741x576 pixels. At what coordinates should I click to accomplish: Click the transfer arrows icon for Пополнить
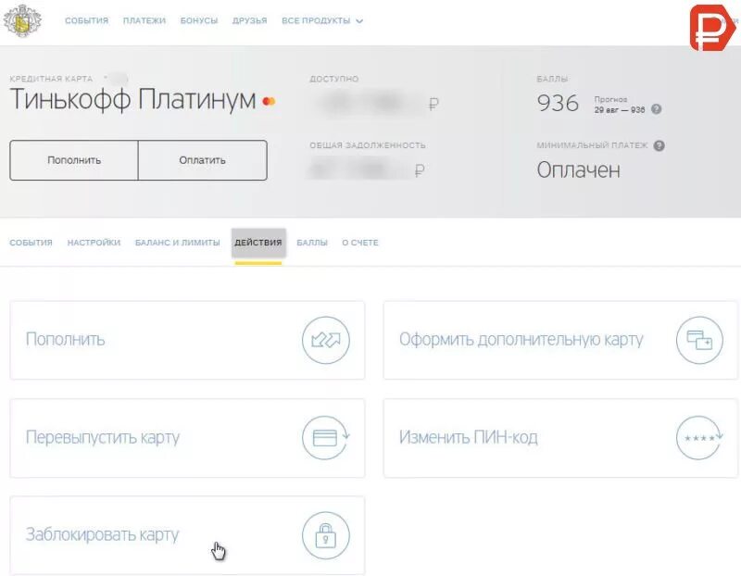point(326,340)
